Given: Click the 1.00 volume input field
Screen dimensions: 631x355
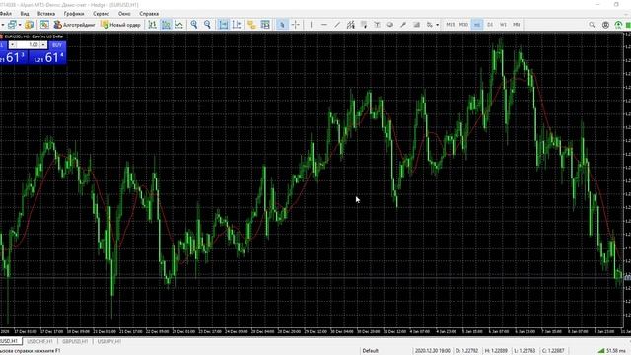Looking at the screenshot, I should 29,45.
